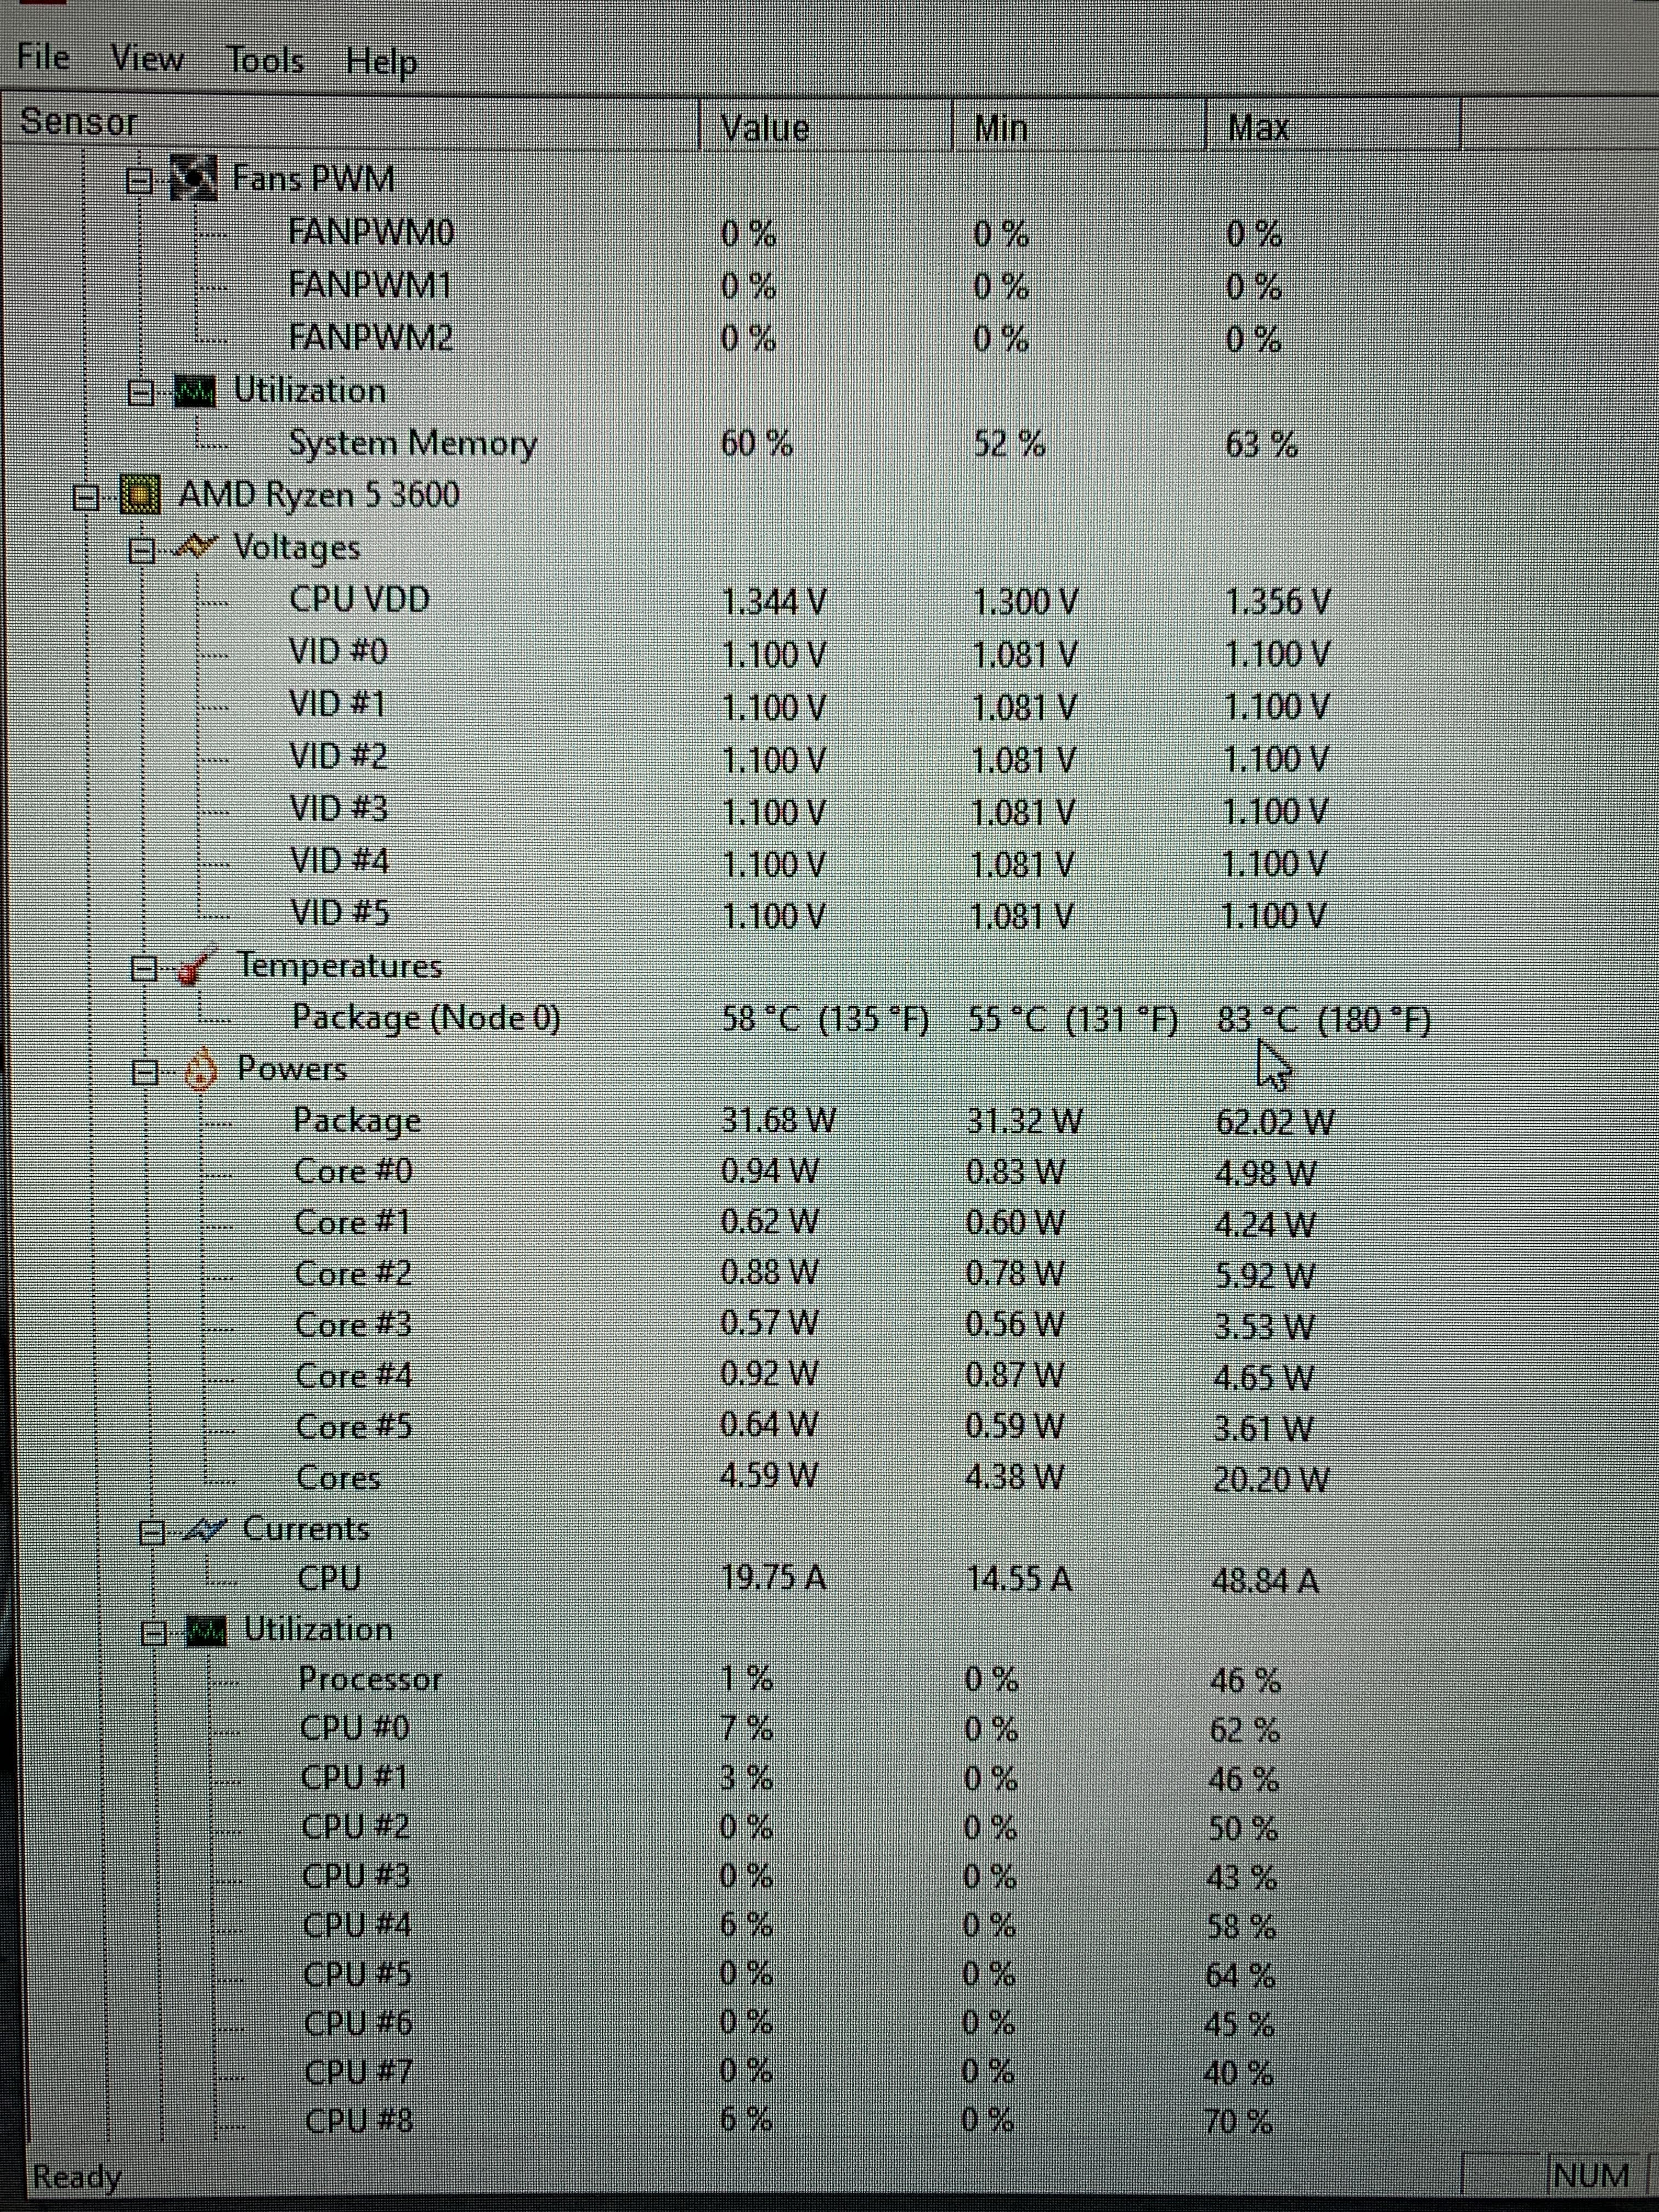The image size is (1659, 2212).
Task: Collapse the Temperatures section
Action: [144, 968]
